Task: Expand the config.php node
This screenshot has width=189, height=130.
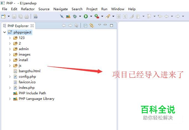Action: coord(10,77)
